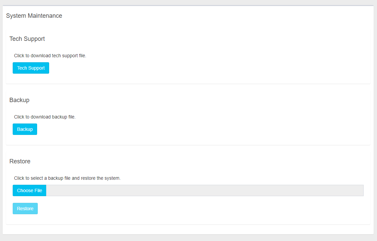
Task: Click the Restore section heading
Action: click(x=20, y=161)
